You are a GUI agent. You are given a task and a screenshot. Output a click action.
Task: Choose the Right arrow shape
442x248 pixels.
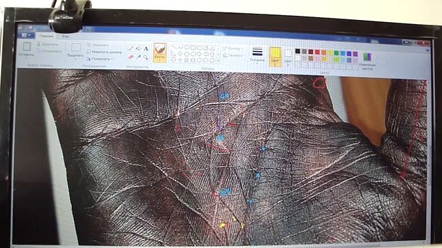pyautogui.click(x=200, y=54)
